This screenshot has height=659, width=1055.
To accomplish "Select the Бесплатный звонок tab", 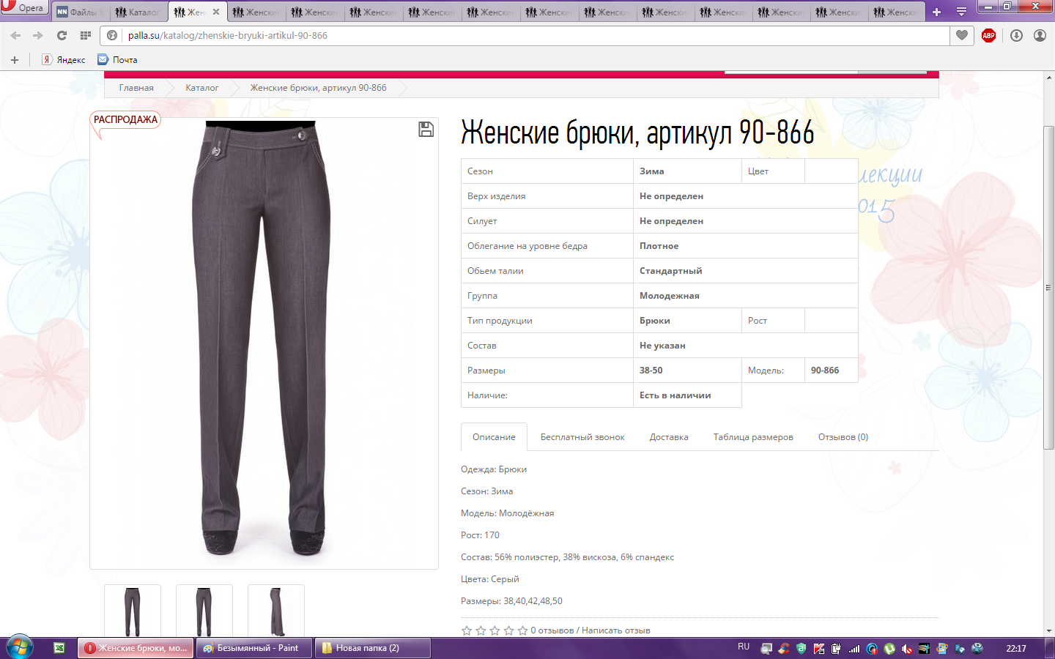I will (x=582, y=437).
